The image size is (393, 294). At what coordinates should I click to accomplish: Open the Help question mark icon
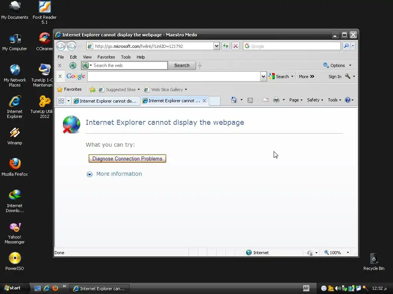347,100
